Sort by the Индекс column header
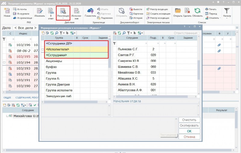This screenshot has width=241, height=153. click(x=23, y=33)
